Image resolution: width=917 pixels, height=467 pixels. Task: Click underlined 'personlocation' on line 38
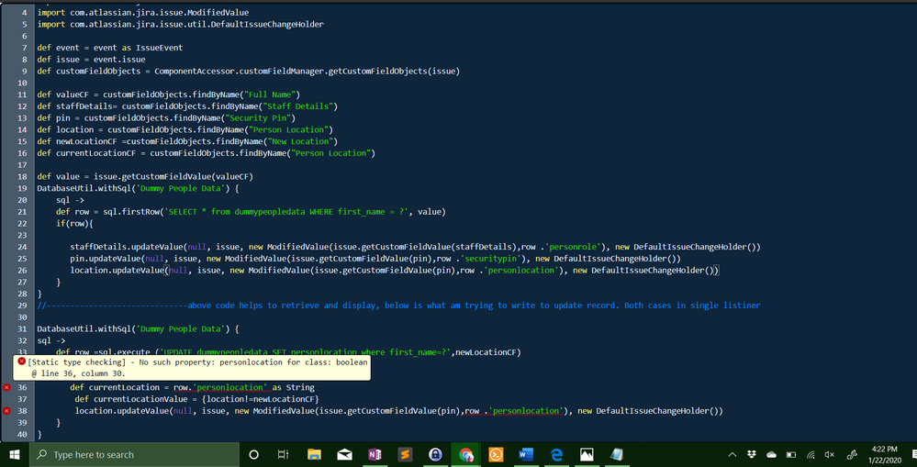point(528,411)
